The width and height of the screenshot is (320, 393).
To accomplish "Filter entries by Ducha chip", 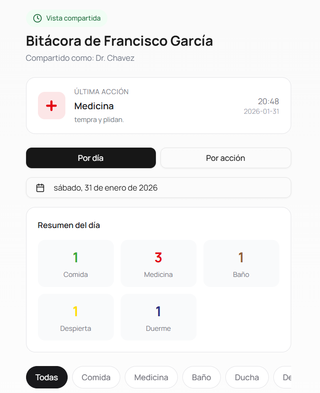I will pos(247,377).
